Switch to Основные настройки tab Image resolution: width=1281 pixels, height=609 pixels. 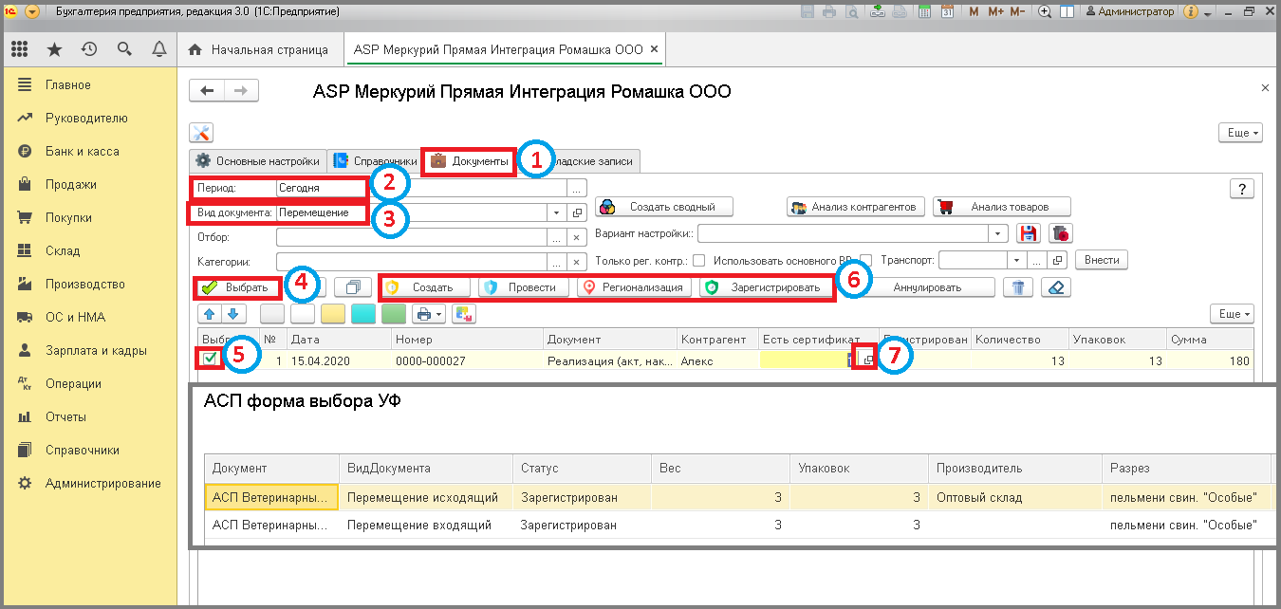point(257,161)
